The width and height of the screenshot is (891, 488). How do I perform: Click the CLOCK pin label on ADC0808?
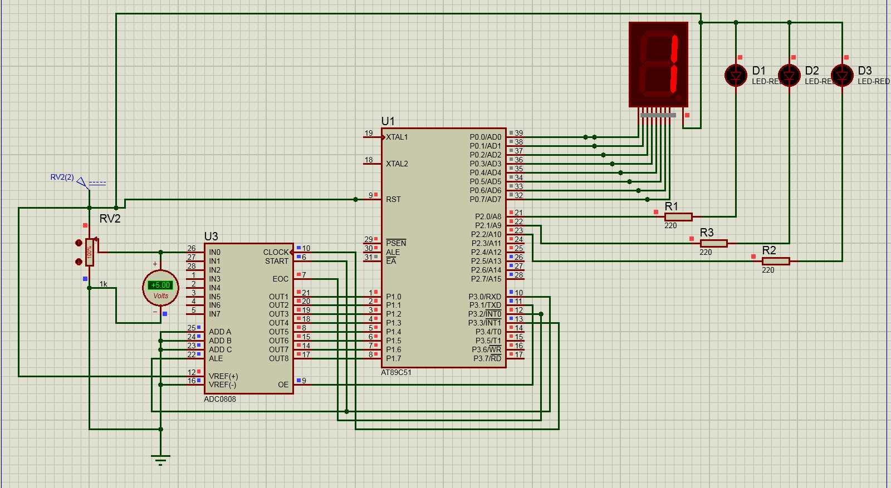(x=276, y=252)
